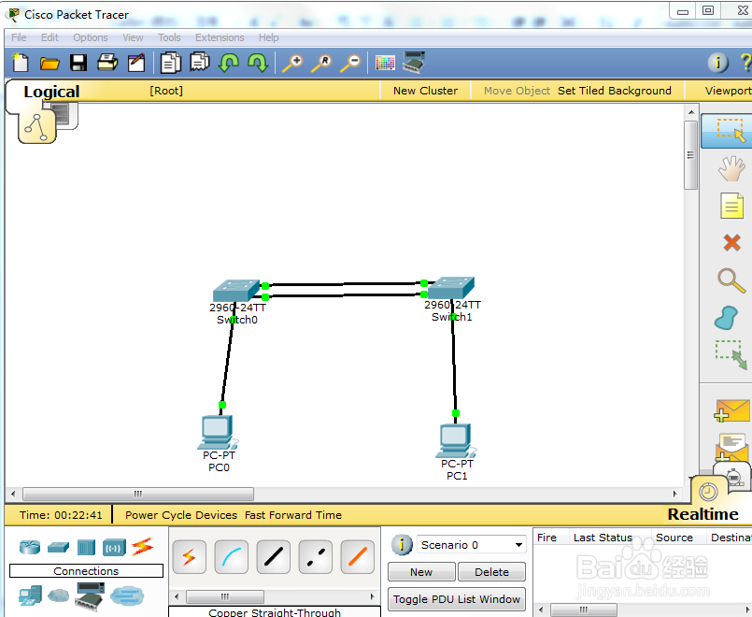Click the Add Complex PDU envelope
Viewport: 752px width, 617px height.
[x=731, y=447]
